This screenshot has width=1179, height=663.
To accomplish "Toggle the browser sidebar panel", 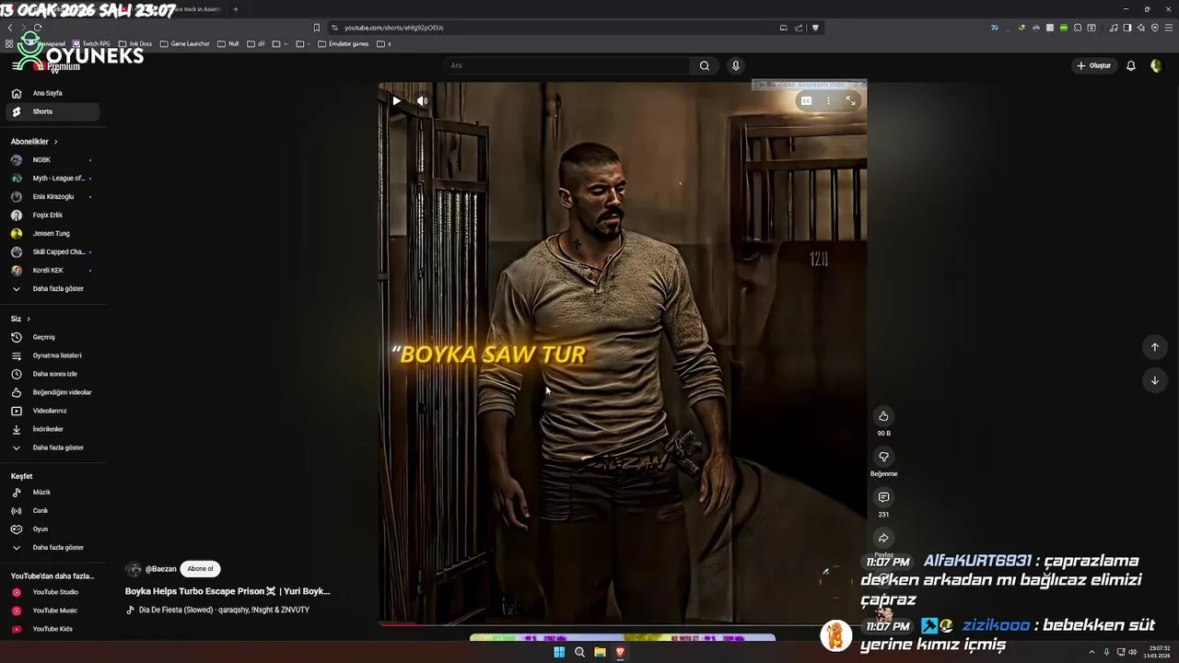I will pyautogui.click(x=1126, y=28).
